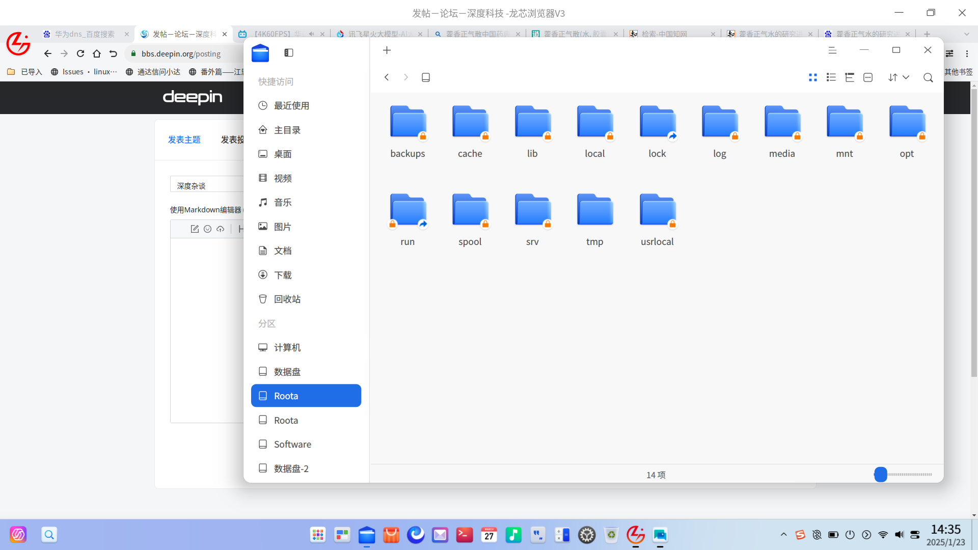Open the view options icon
This screenshot has height=550, width=978.
pos(868,77)
